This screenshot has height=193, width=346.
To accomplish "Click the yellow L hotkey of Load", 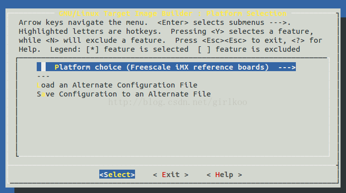I will pos(39,85).
